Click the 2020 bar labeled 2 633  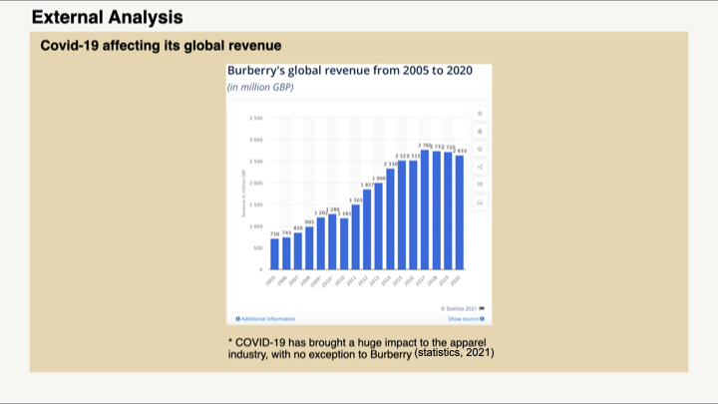(460, 212)
